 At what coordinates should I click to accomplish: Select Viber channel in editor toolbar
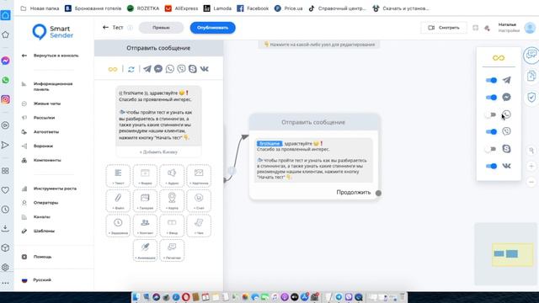181,69
